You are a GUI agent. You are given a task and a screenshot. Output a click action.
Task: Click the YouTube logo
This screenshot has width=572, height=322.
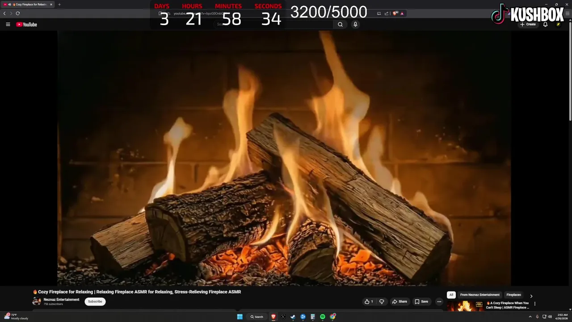point(26,25)
